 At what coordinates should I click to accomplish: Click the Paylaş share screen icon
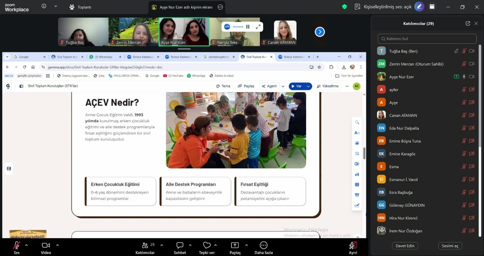tap(235, 245)
